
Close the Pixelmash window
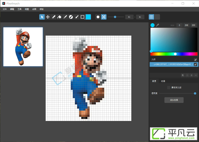click(x=193, y=3)
